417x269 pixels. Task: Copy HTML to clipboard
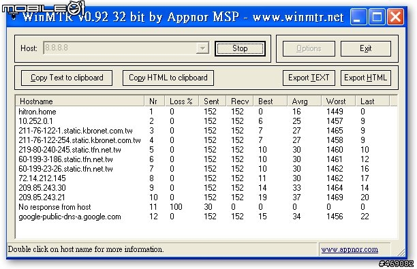point(168,78)
